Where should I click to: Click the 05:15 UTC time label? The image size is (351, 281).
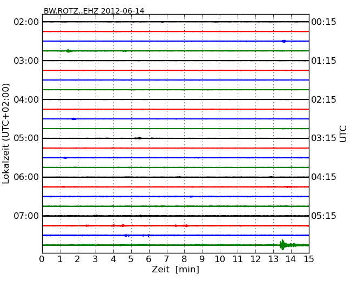[323, 216]
